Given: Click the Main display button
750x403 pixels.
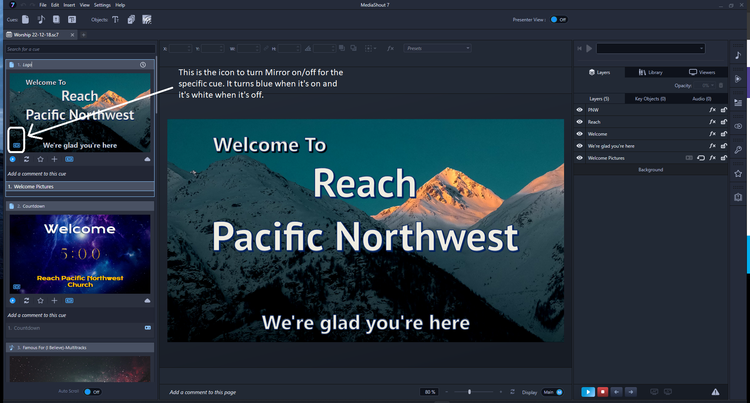Looking at the screenshot, I should 552,392.
